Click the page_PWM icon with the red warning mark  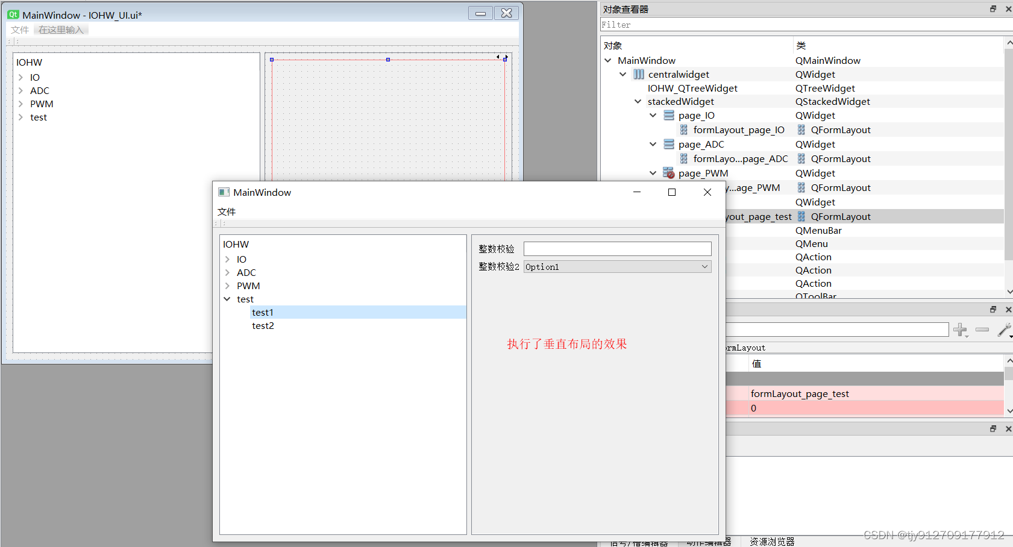tap(669, 173)
